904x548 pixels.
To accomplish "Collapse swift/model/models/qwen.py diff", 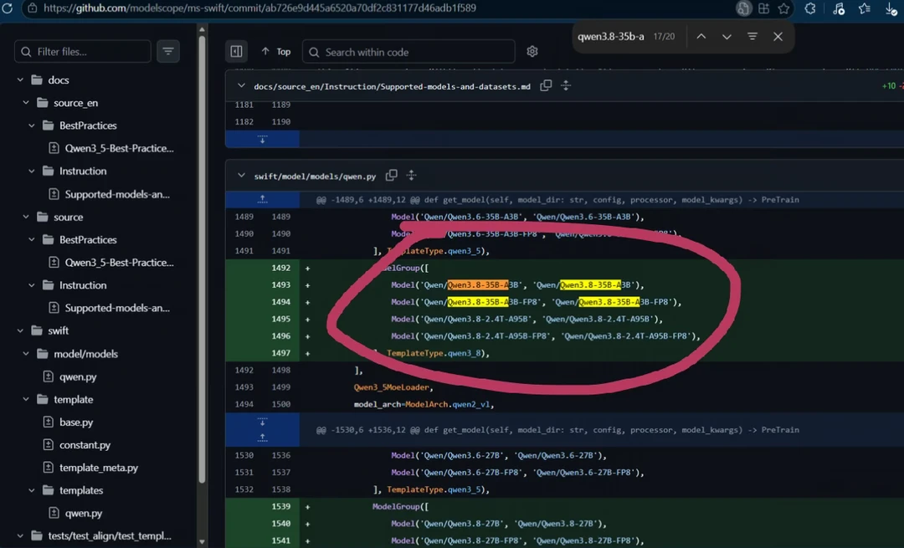I will 241,176.
